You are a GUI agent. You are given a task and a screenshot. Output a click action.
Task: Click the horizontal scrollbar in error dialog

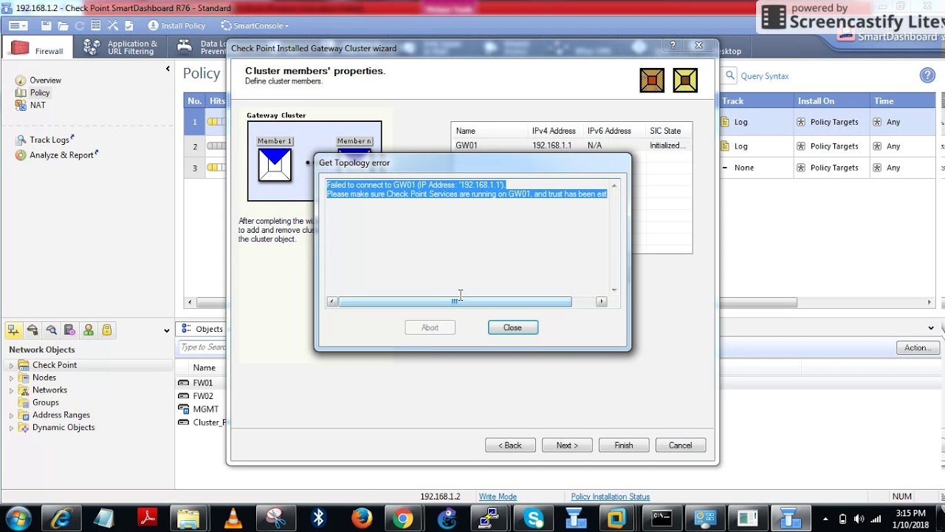(x=455, y=301)
